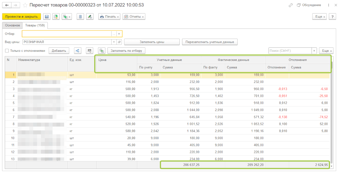Viewport: 339px width, 173px height.
Task: Add to favorites with star icon
Action: [x=25, y=5]
